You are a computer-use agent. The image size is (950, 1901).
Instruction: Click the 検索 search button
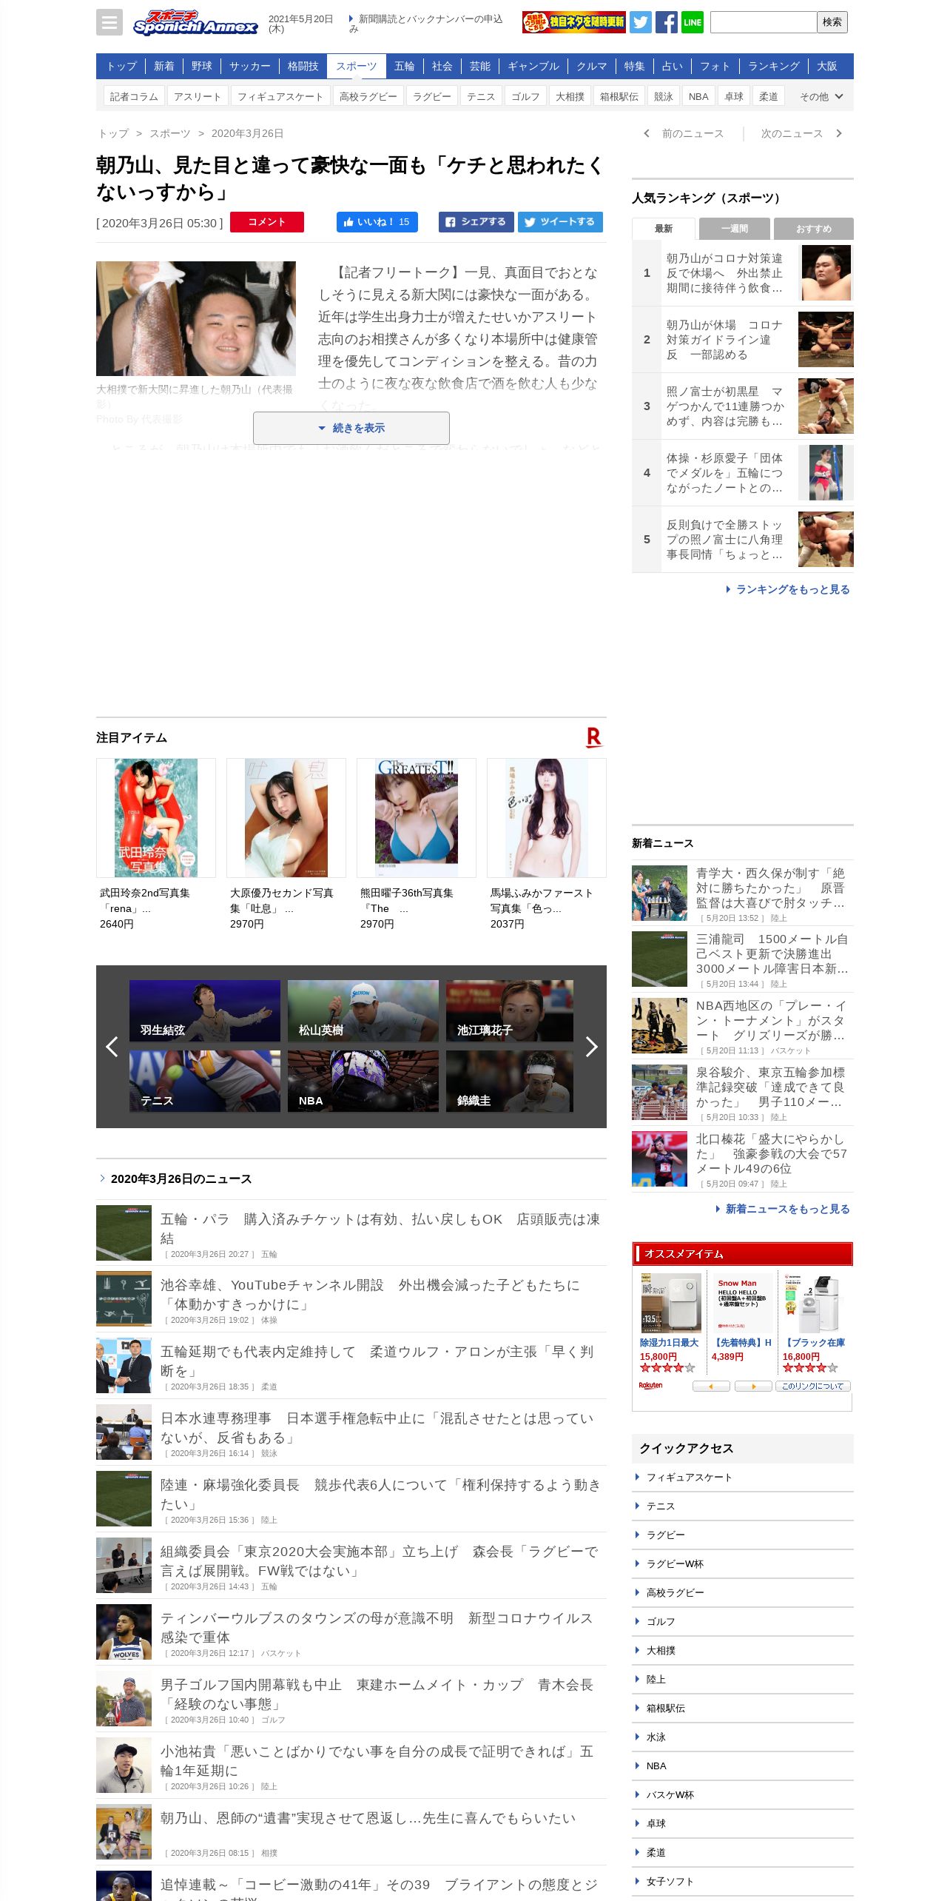pos(832,22)
